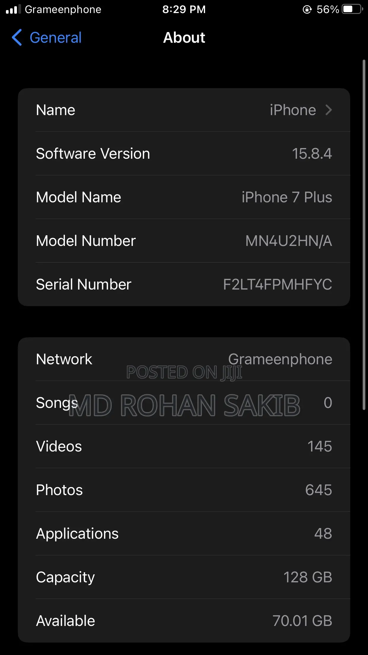Select the Songs row

(x=184, y=403)
